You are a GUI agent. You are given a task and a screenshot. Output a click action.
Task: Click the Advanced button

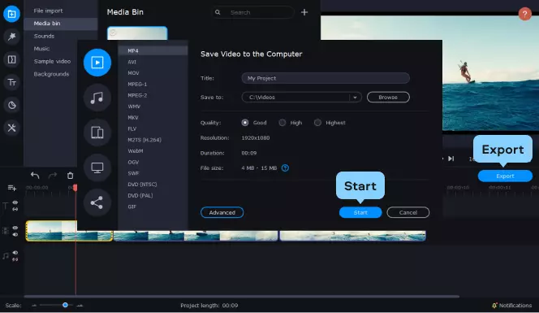(x=222, y=212)
